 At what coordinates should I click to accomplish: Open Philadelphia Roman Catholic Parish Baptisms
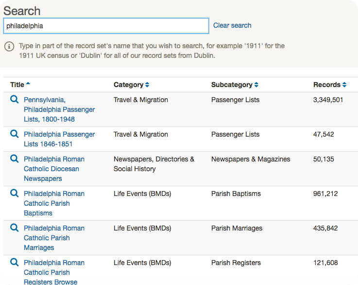tap(54, 203)
